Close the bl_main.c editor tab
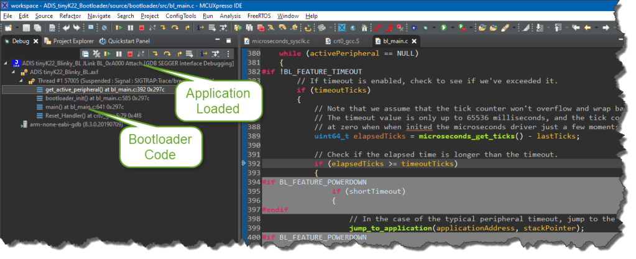The width and height of the screenshot is (636, 259). point(415,42)
